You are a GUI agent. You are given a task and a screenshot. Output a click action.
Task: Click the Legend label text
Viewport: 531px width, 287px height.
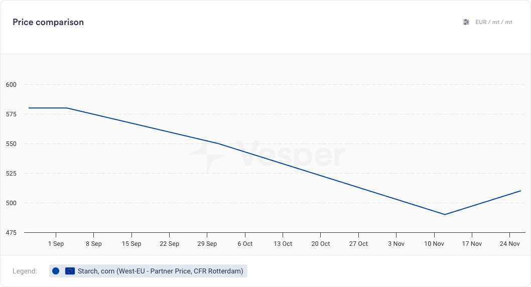pos(25,271)
